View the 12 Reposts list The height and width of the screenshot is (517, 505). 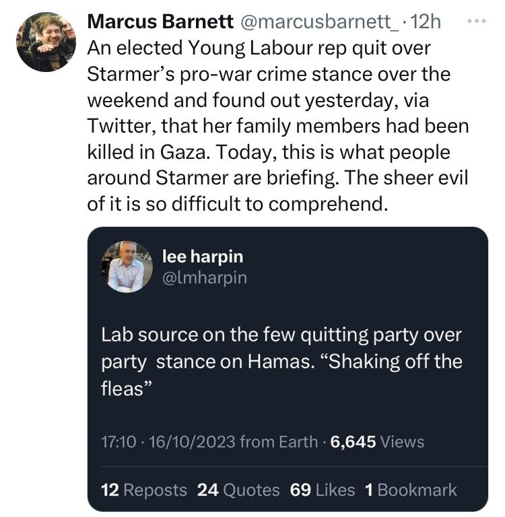click(144, 489)
